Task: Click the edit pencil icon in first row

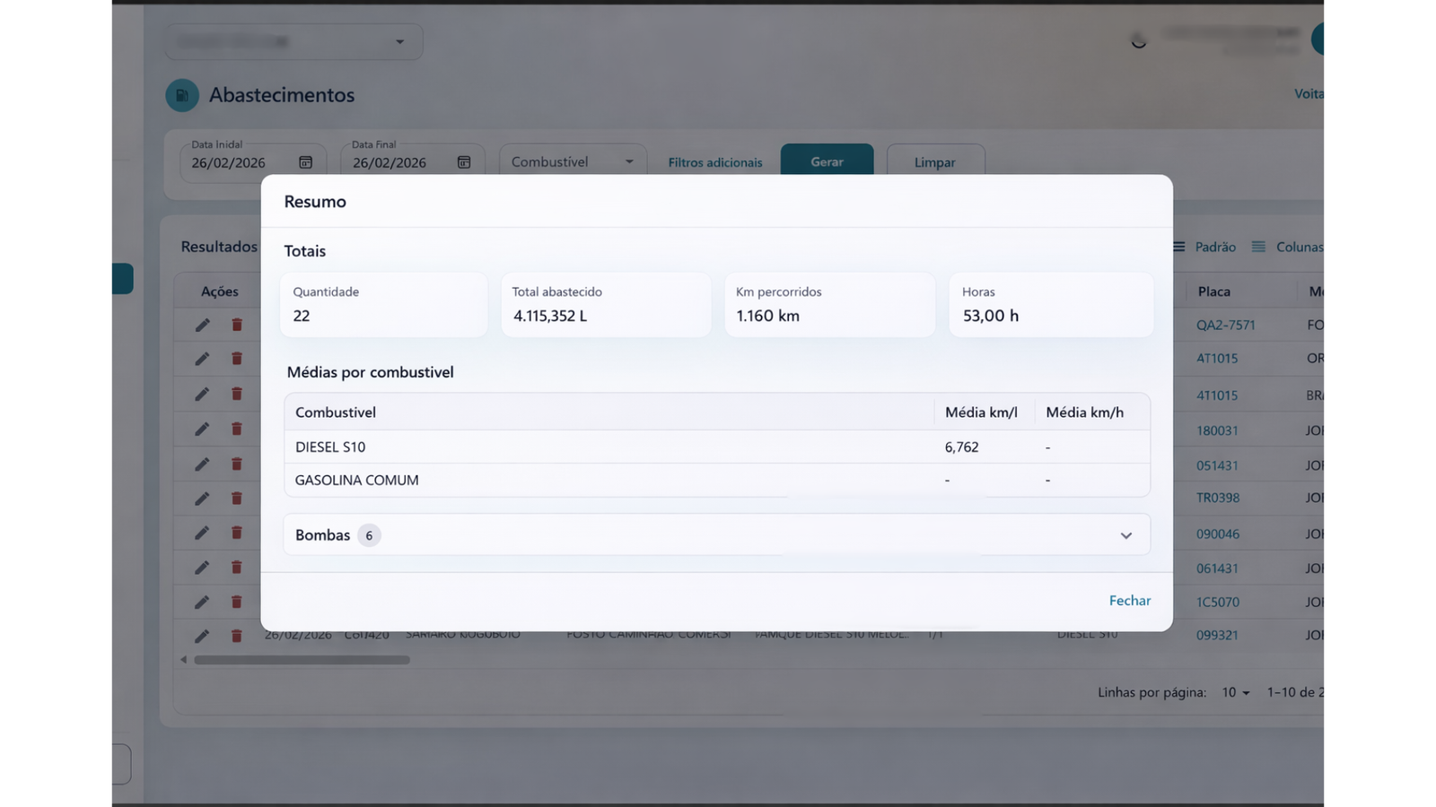Action: click(202, 325)
